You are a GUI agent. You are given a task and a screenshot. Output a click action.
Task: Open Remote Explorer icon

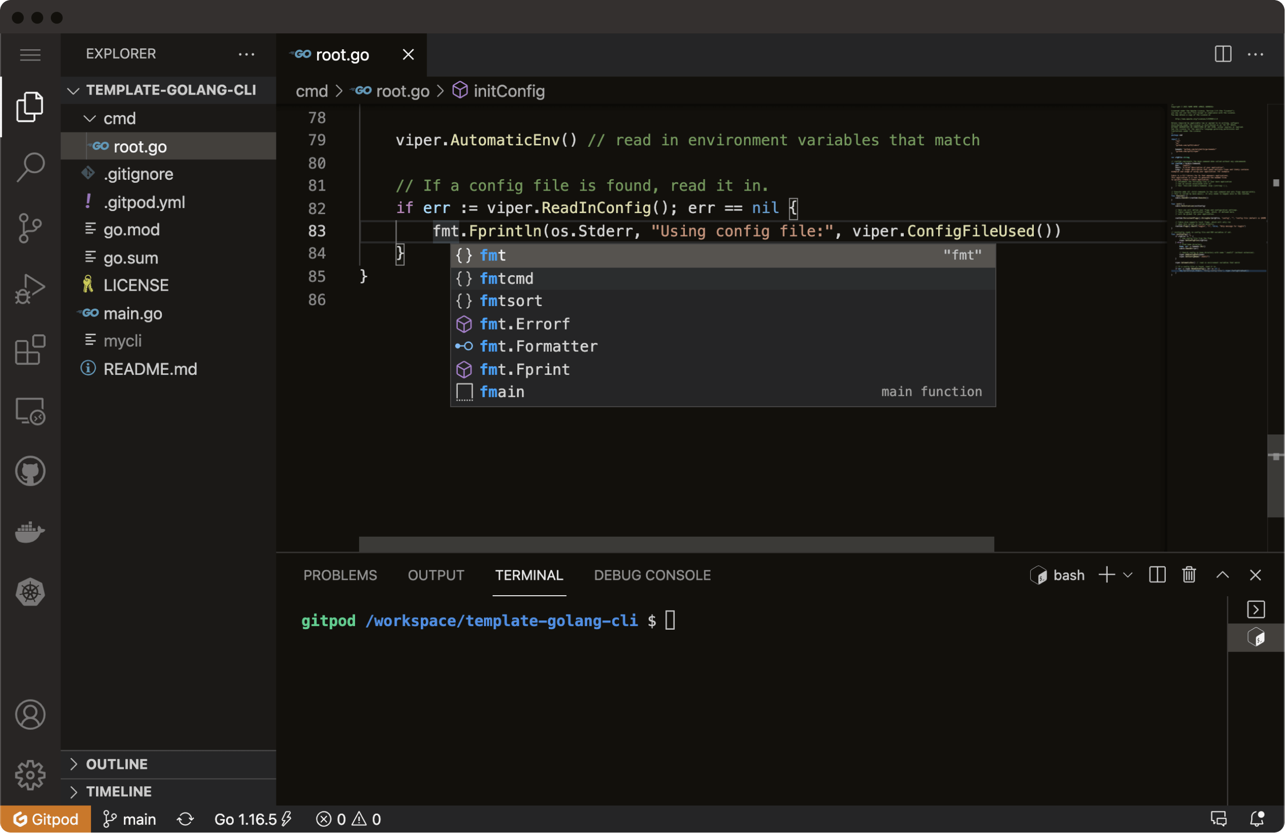(30, 411)
